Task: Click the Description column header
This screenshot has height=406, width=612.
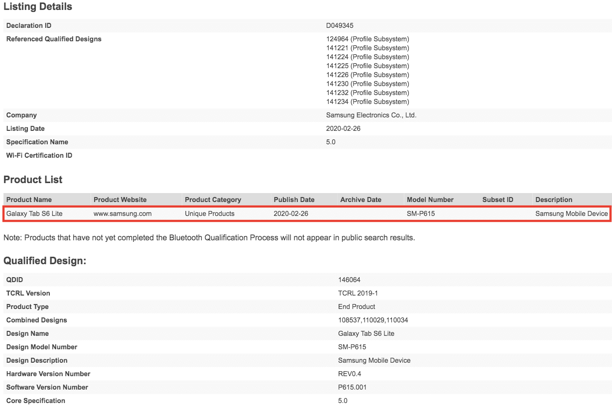Action: [554, 200]
